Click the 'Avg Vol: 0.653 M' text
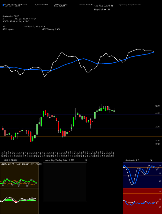The image size is (162, 214). (103, 6)
